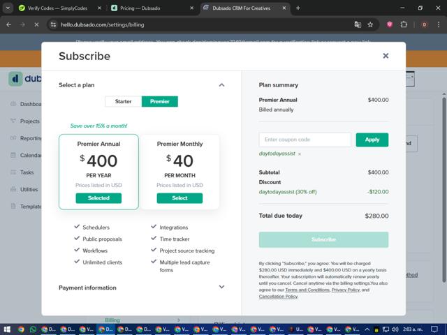Click the Dubsado logo behind the dialog
The width and height of the screenshot is (447, 335).
(x=25, y=79)
